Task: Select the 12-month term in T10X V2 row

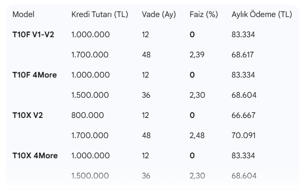Action: pos(145,115)
